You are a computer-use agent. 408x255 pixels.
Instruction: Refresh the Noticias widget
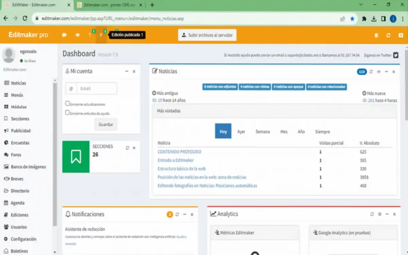tap(371, 72)
